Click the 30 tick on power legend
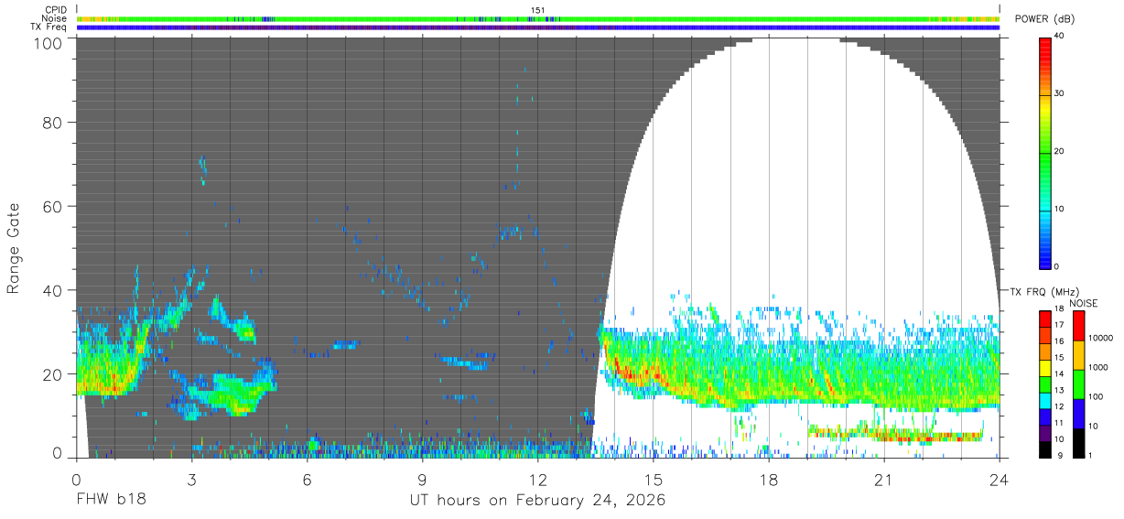1124x519 pixels. [1061, 94]
